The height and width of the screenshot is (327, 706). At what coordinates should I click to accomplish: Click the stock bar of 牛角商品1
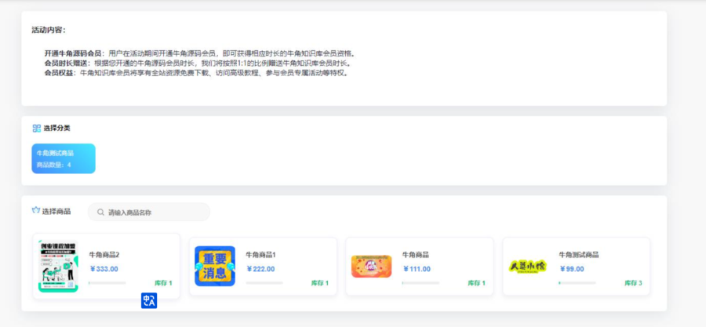point(264,283)
